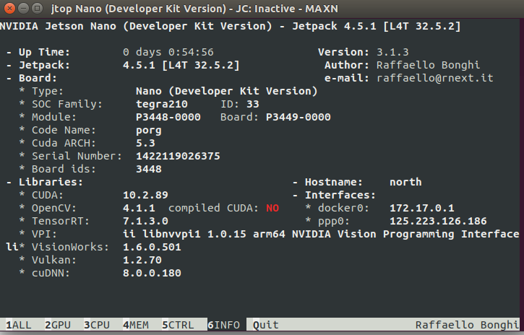Select the OpenCV version 4.1.1
Screen dimensions: 524x335
[x=139, y=208]
